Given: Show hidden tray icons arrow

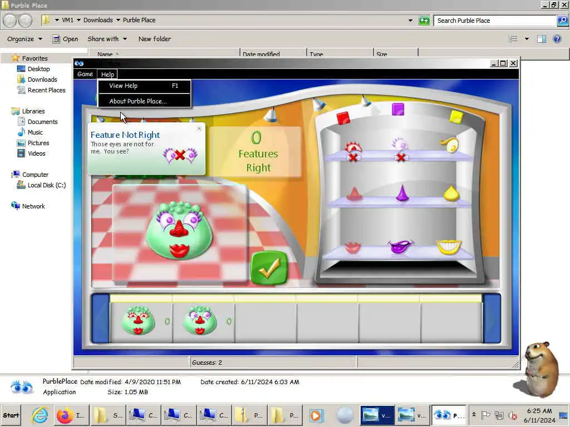Looking at the screenshot, I should point(474,414).
